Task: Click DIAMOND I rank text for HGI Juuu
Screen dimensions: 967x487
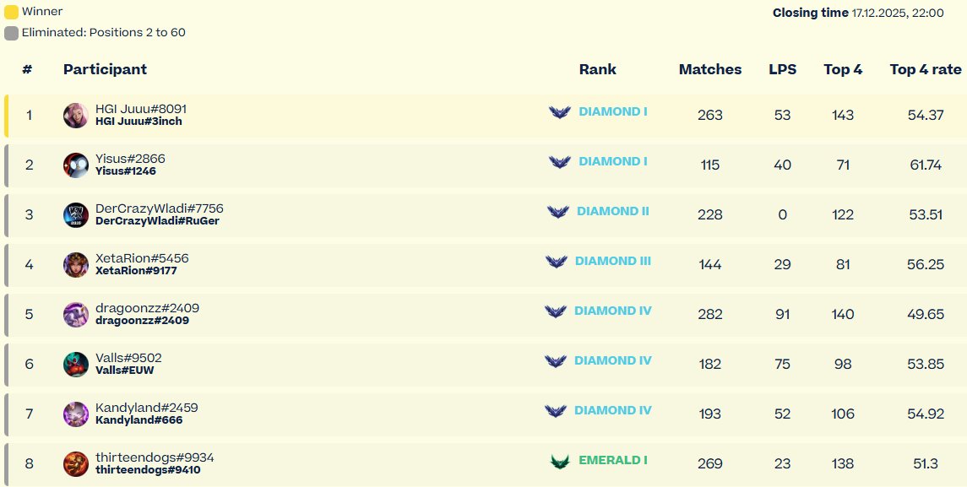Action: click(x=613, y=111)
